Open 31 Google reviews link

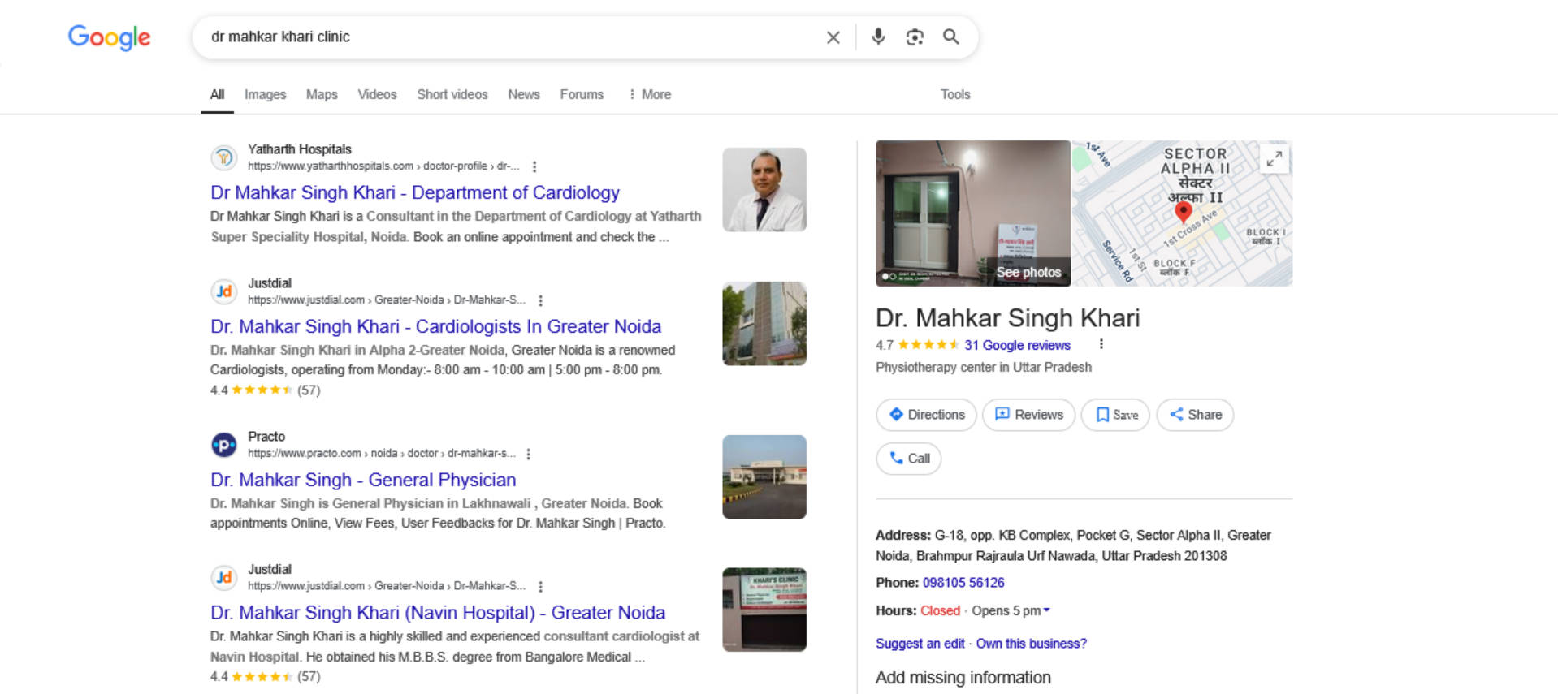pos(1018,346)
